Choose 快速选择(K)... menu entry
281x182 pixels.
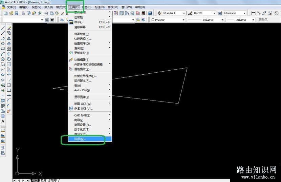point(90,39)
